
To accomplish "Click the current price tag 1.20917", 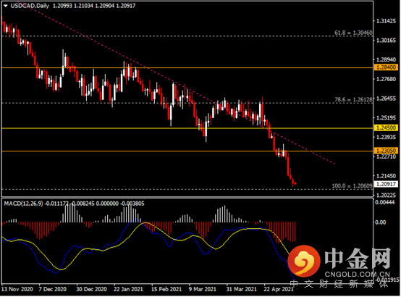I will click(386, 184).
